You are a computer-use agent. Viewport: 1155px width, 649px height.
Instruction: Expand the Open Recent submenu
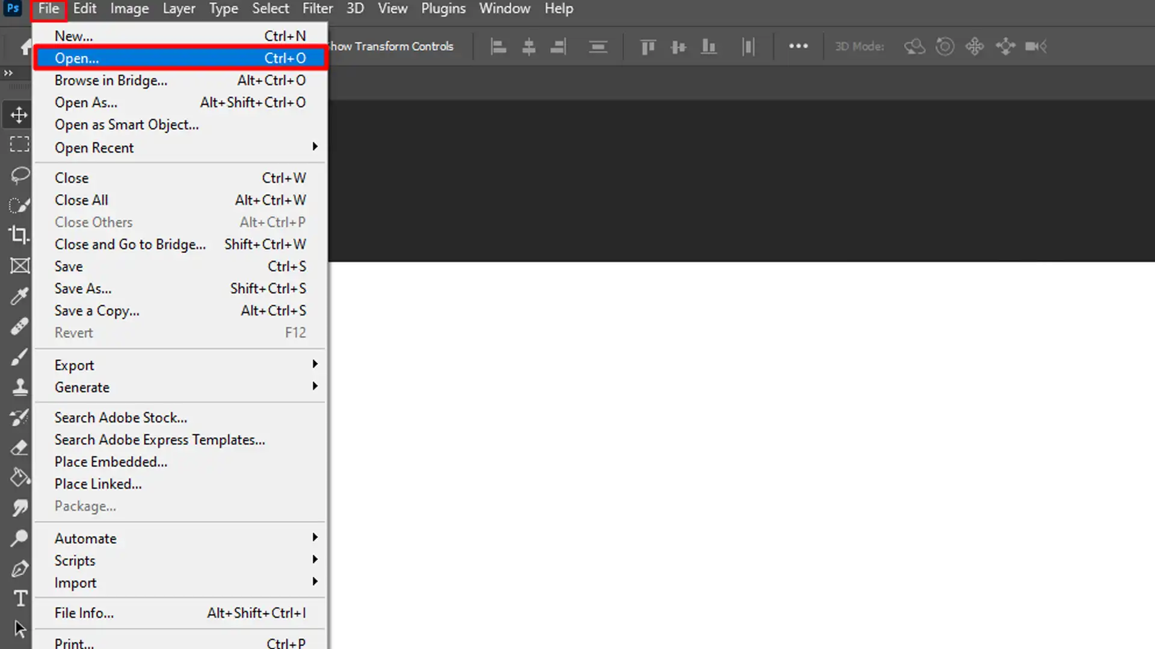point(180,147)
